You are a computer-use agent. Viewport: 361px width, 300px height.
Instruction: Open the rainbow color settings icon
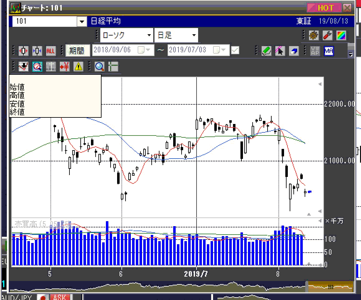click(x=341, y=35)
